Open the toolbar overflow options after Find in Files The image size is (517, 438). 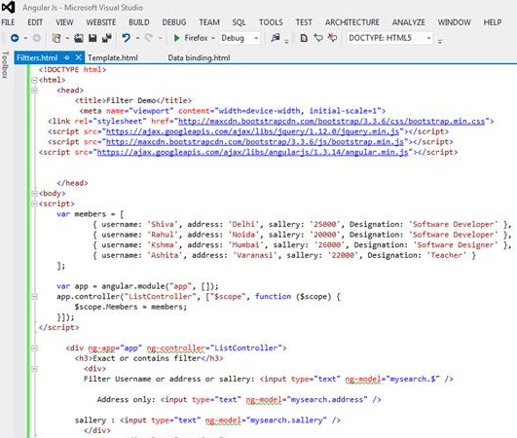tap(286, 41)
